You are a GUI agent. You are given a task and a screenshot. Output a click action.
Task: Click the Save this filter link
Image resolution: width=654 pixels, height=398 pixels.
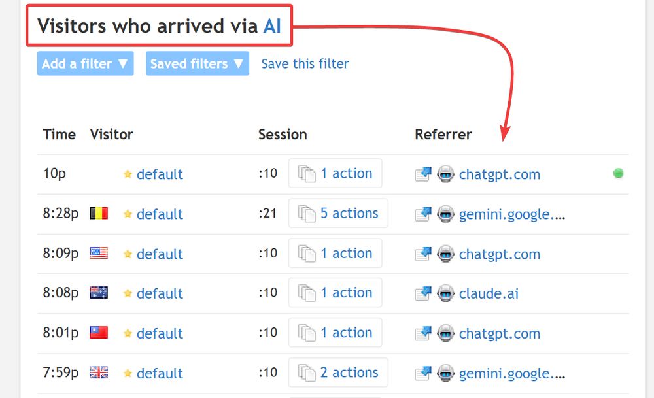coord(305,64)
